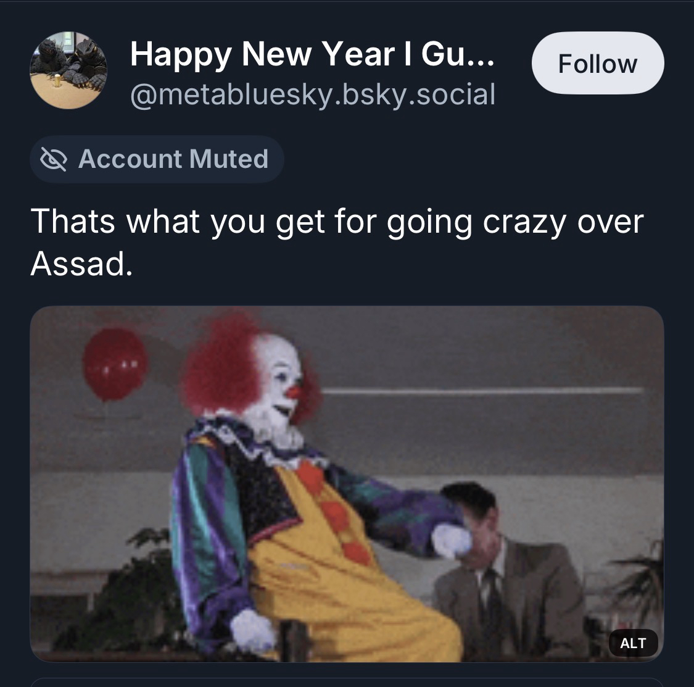The image size is (694, 687).
Task: Click the Follow button
Action: pos(597,64)
